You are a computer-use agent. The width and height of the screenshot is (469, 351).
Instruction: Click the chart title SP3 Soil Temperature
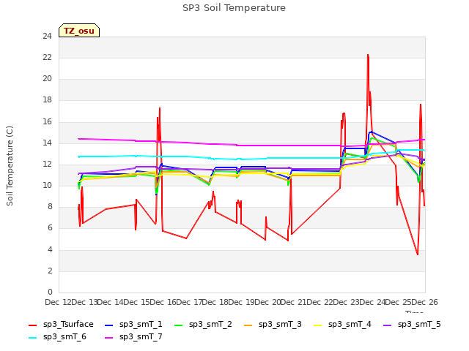[x=234, y=8]
